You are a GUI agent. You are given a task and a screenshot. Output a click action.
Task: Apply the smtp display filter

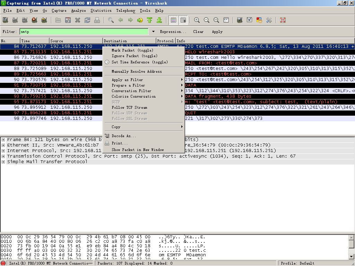tap(217, 32)
